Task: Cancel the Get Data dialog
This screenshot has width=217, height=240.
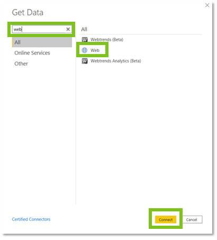Action: [x=192, y=219]
